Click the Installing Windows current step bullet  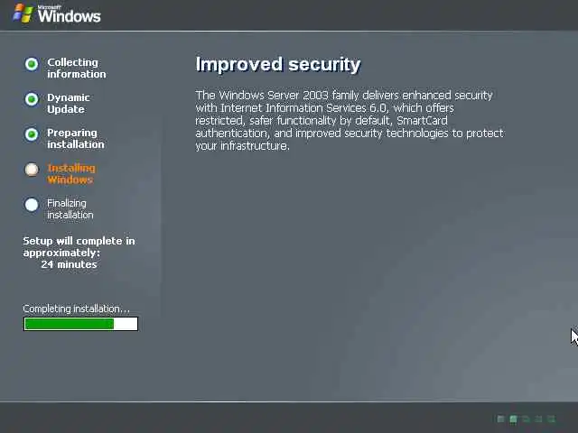coord(32,170)
